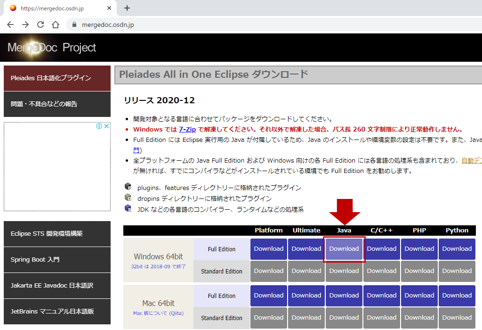Click the Windows 64bit row label
Screen dimensions: 482x330
click(158, 256)
